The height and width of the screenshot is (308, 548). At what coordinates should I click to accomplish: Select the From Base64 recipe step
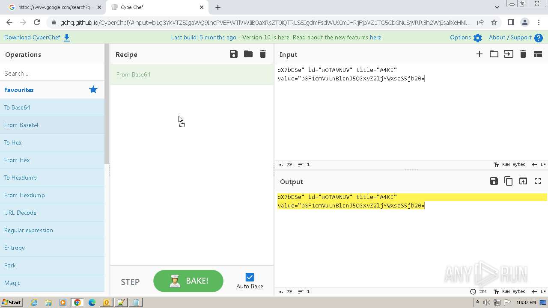[192, 74]
